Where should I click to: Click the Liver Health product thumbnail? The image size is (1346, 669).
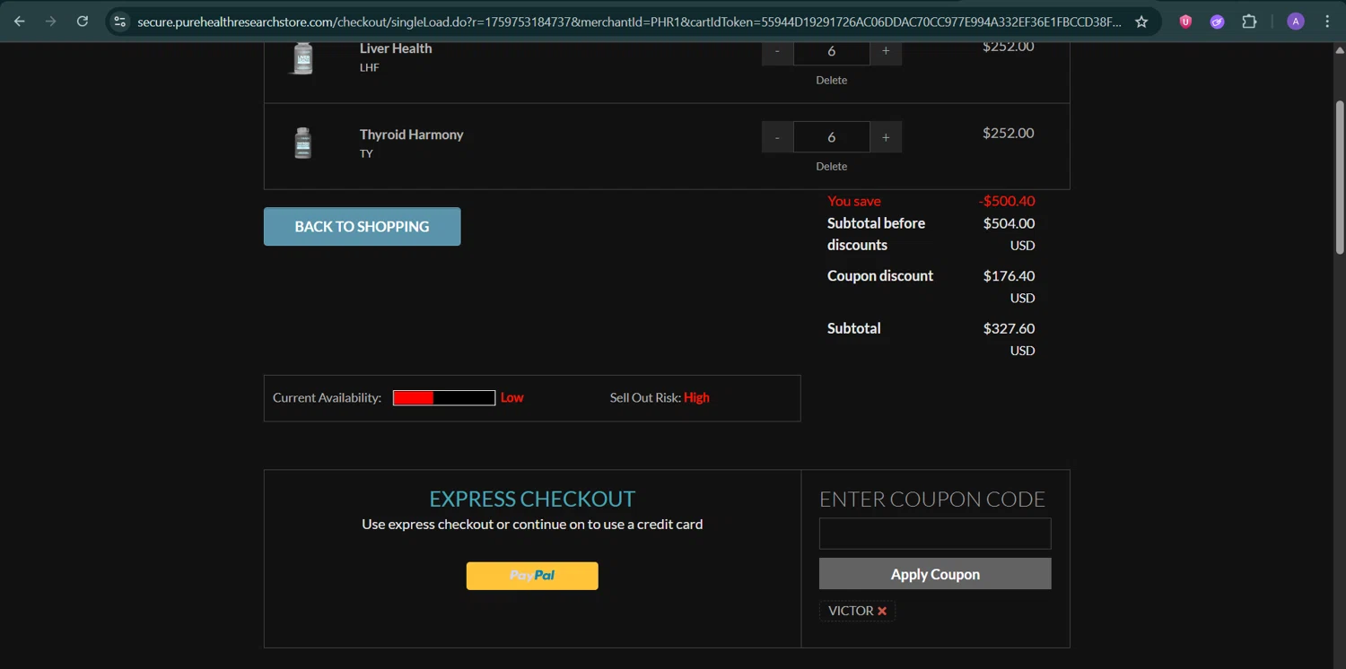303,56
